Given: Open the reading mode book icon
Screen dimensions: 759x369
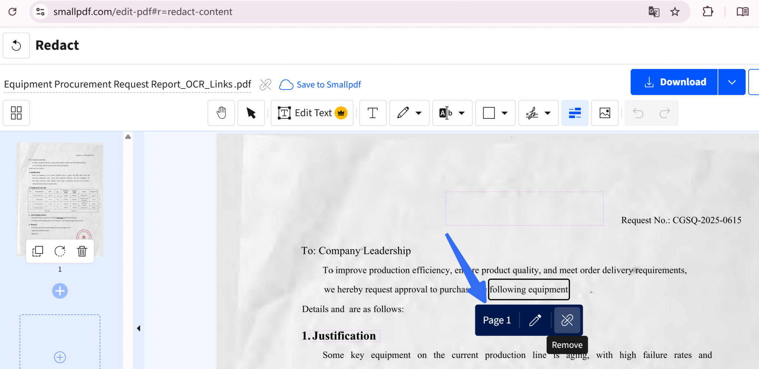Looking at the screenshot, I should pyautogui.click(x=742, y=12).
